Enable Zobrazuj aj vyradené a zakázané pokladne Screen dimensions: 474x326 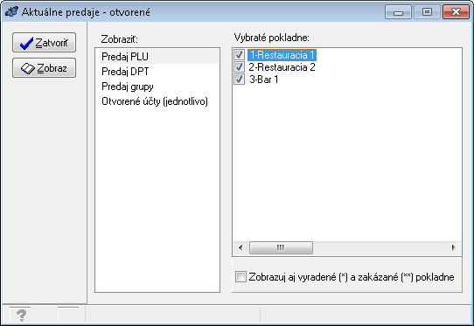click(x=240, y=277)
